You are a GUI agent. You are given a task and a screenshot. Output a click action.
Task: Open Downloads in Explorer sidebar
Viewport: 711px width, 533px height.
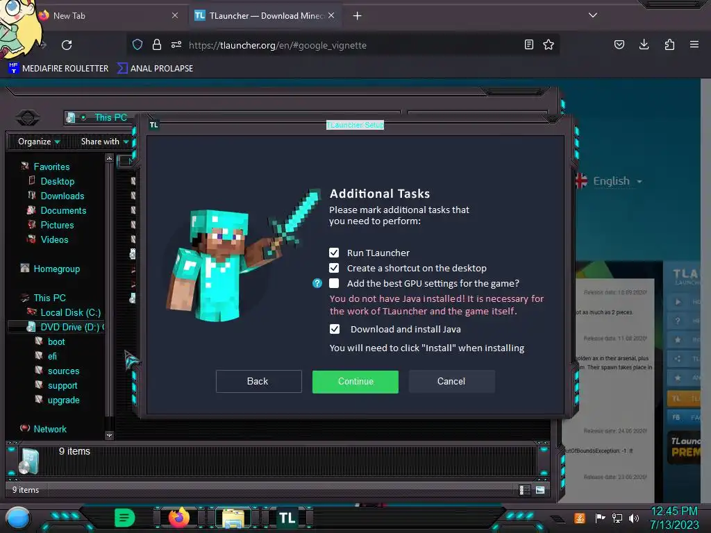(62, 196)
